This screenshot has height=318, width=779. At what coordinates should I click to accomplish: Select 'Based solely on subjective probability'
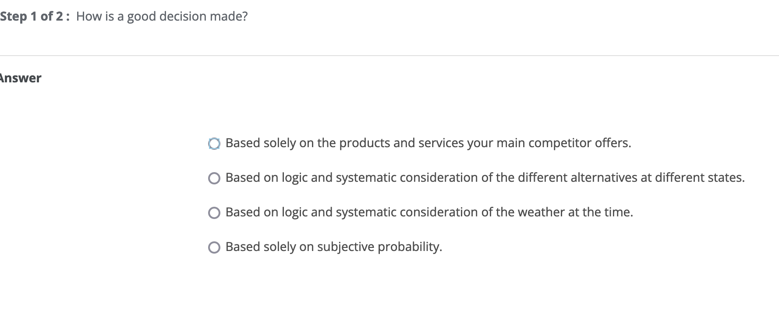pyautogui.click(x=214, y=247)
